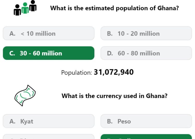Viewport: 195px width, 139px height.
Task: Click the letter C beside 30 - 60 million
Action: (x=12, y=53)
